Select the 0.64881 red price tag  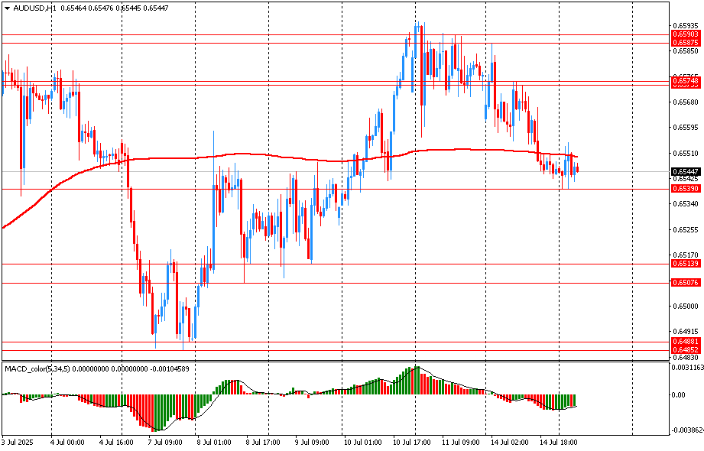pyautogui.click(x=685, y=341)
